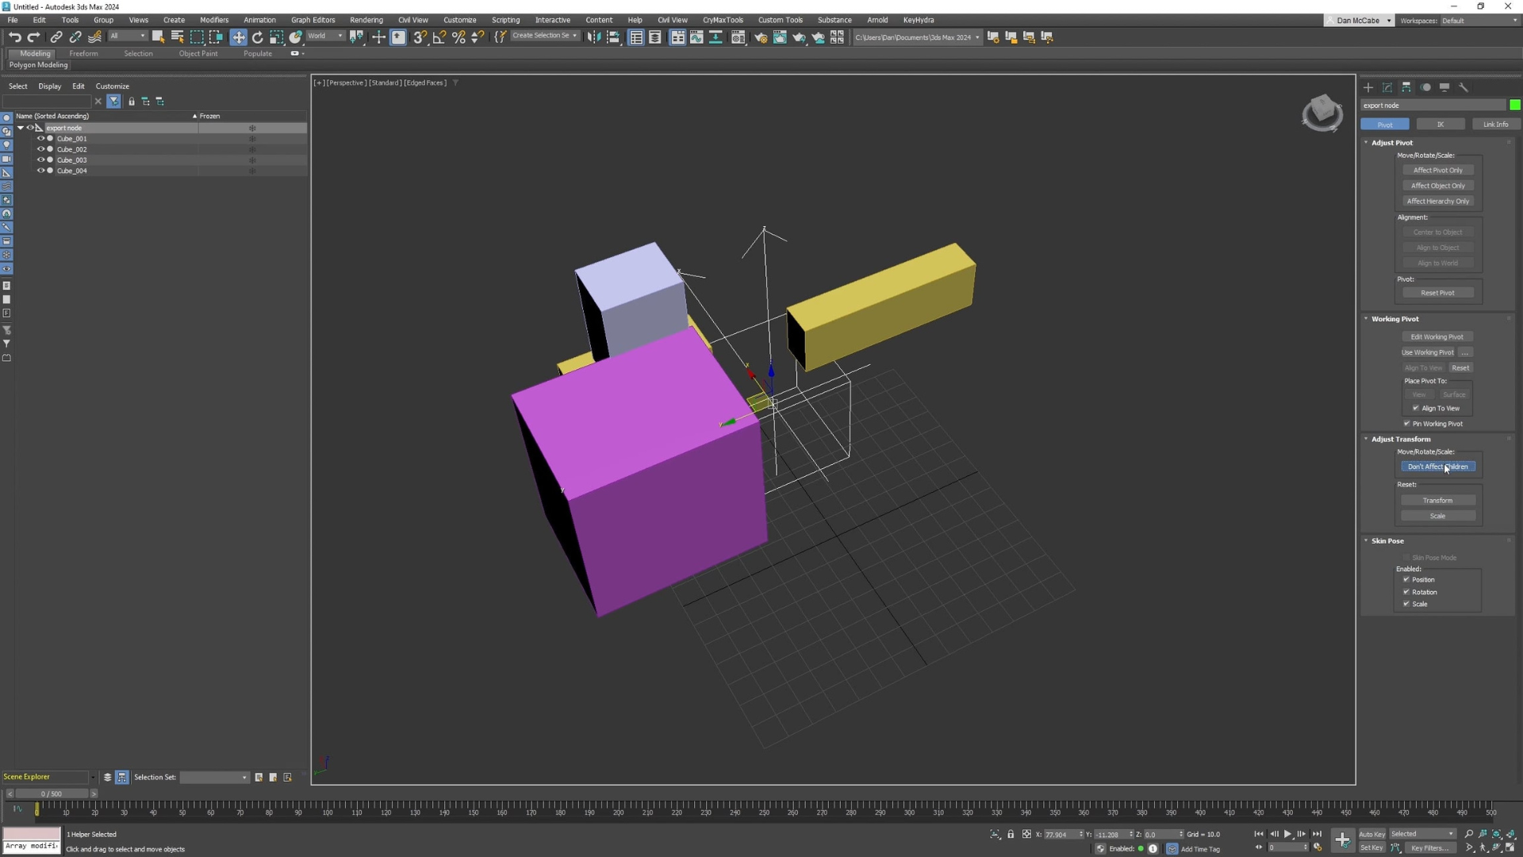
Task: Open the Hierarchy panel tab icon
Action: 1406,87
